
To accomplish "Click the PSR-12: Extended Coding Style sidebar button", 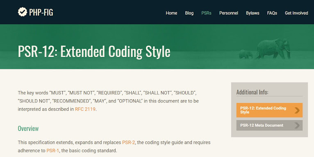I will pyautogui.click(x=269, y=110).
